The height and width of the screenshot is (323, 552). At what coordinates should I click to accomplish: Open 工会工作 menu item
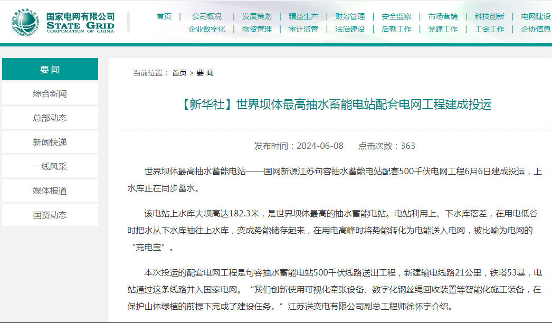pyautogui.click(x=489, y=29)
